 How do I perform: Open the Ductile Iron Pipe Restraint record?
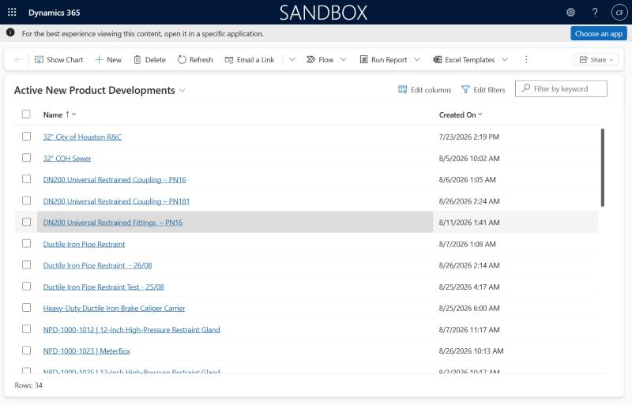point(84,244)
